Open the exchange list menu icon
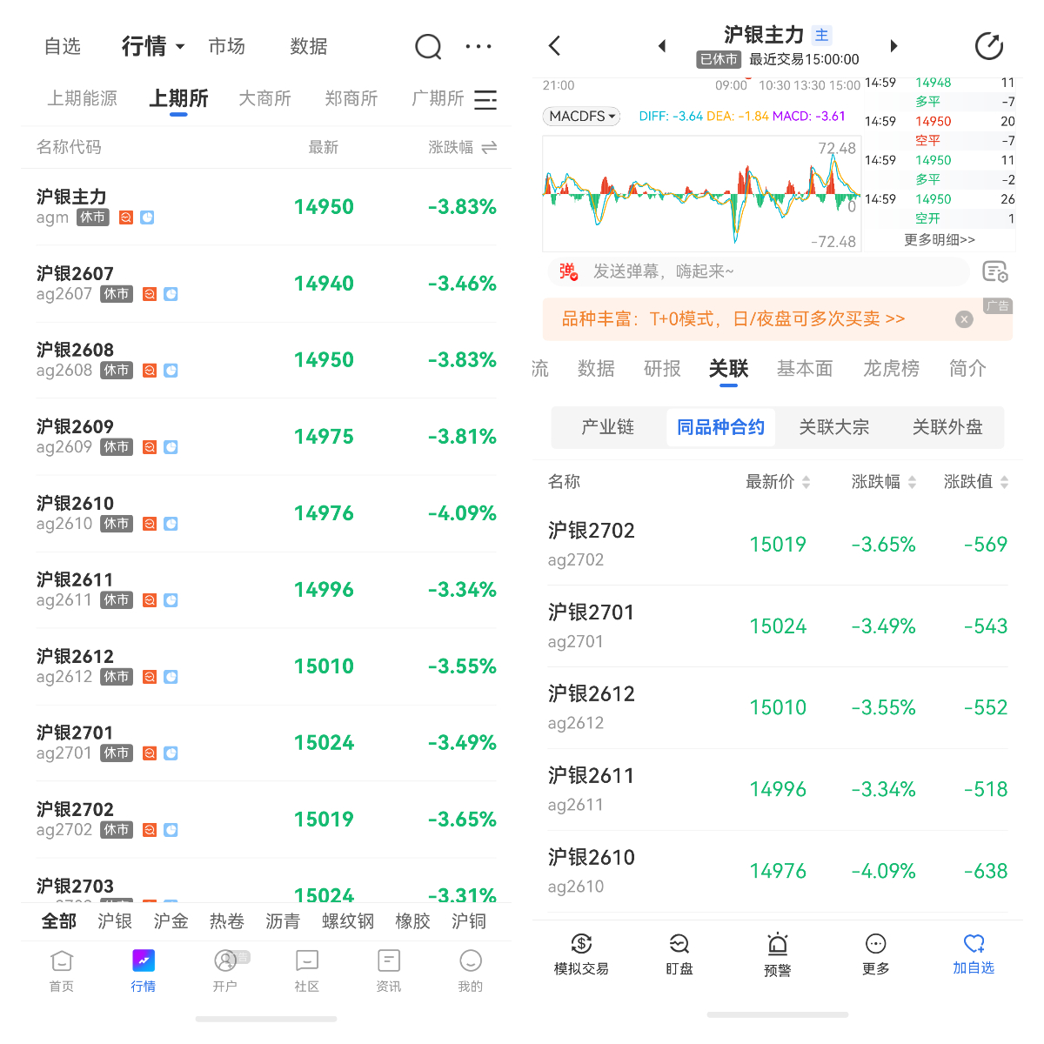The image size is (1044, 1044). point(485,99)
